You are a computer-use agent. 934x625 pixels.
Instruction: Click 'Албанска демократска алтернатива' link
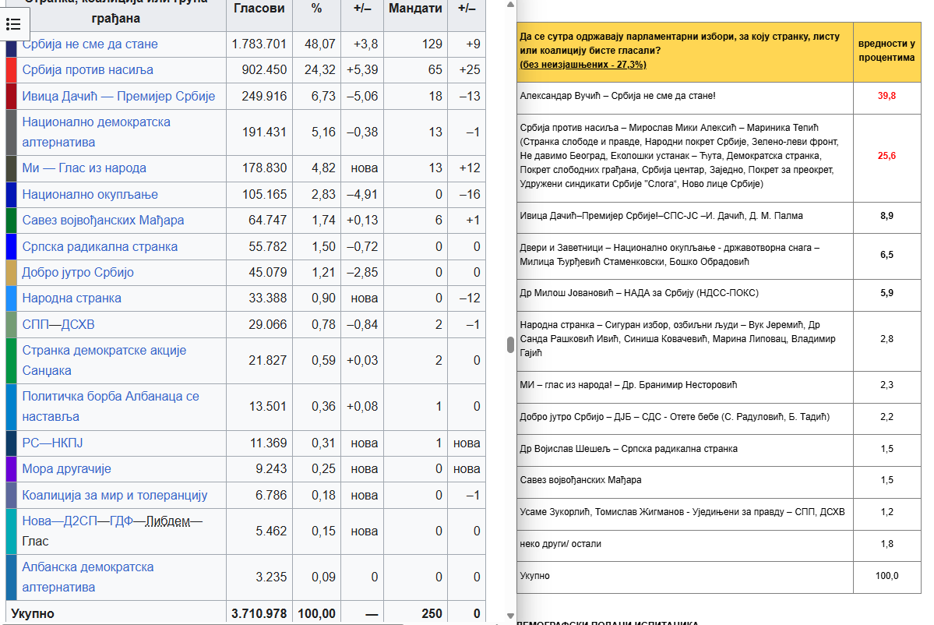coord(87,577)
